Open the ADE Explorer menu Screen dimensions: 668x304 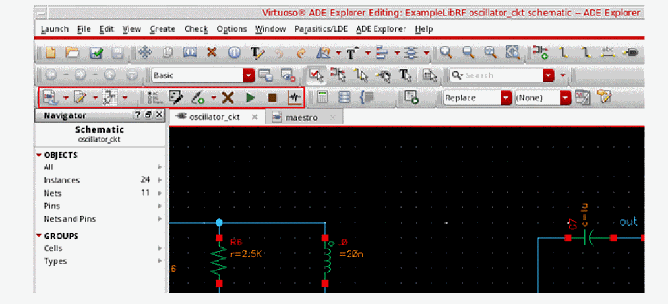(381, 29)
